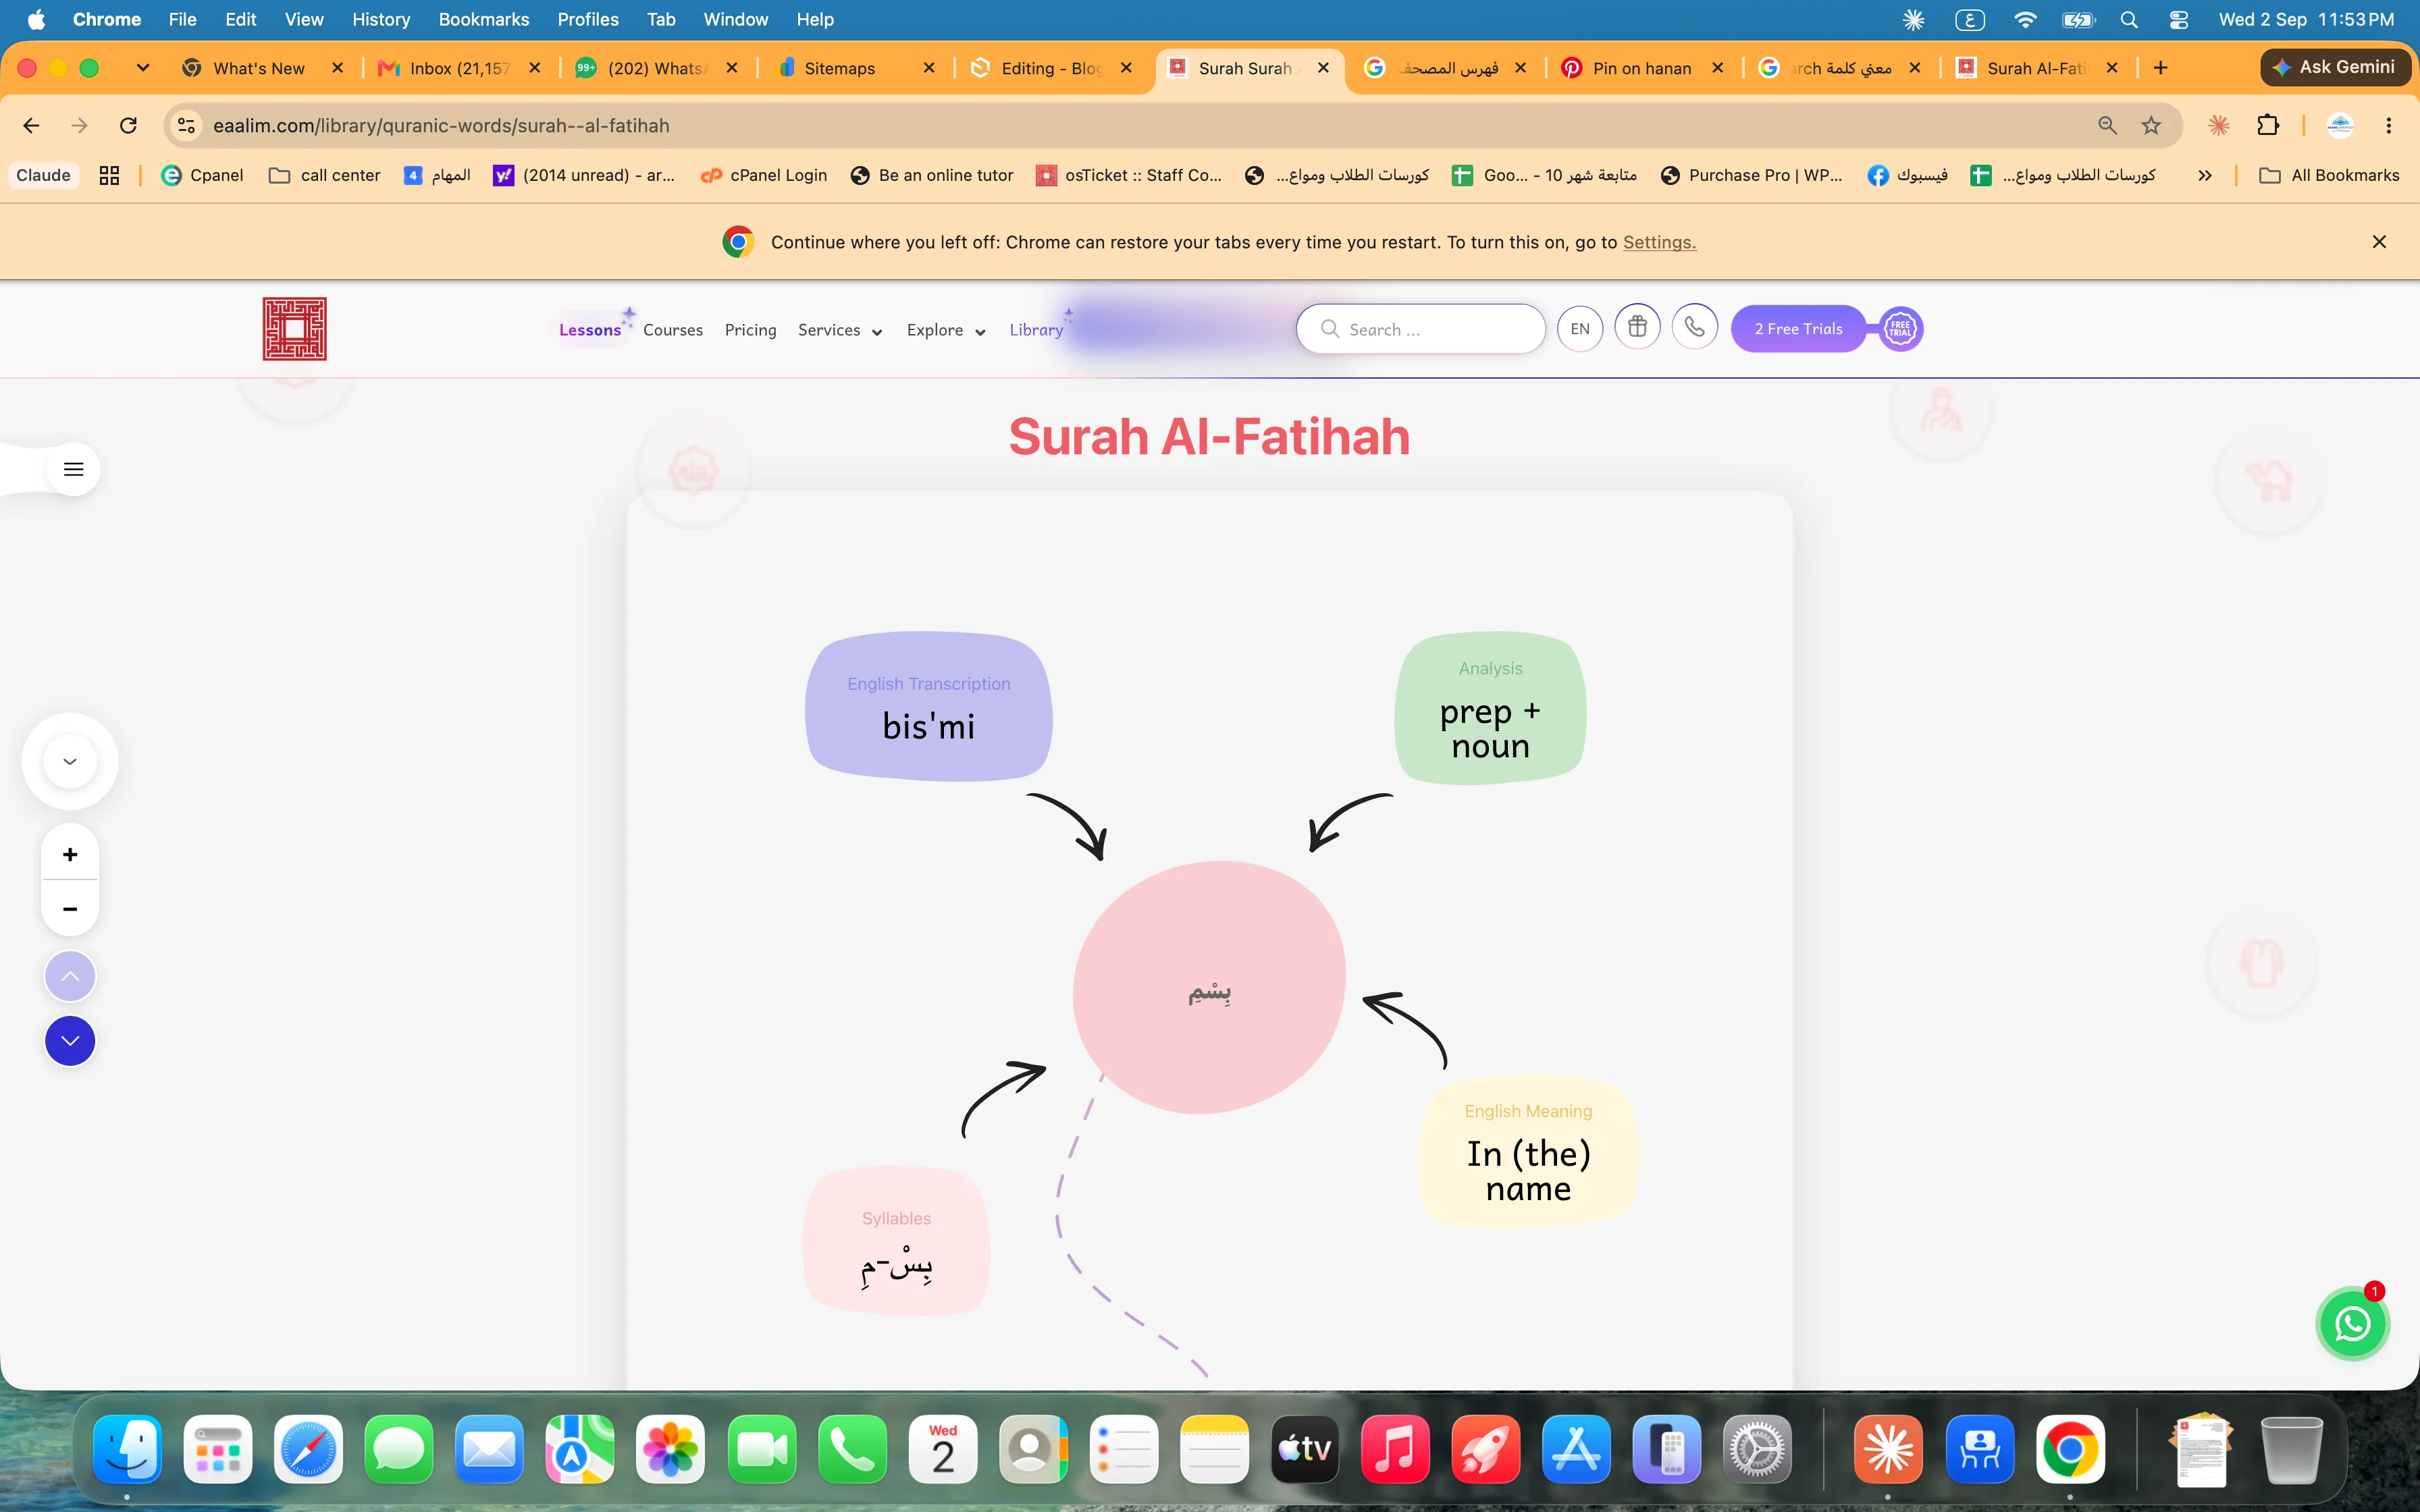
Task: Click the Chrome back arrow
Action: pyautogui.click(x=31, y=125)
